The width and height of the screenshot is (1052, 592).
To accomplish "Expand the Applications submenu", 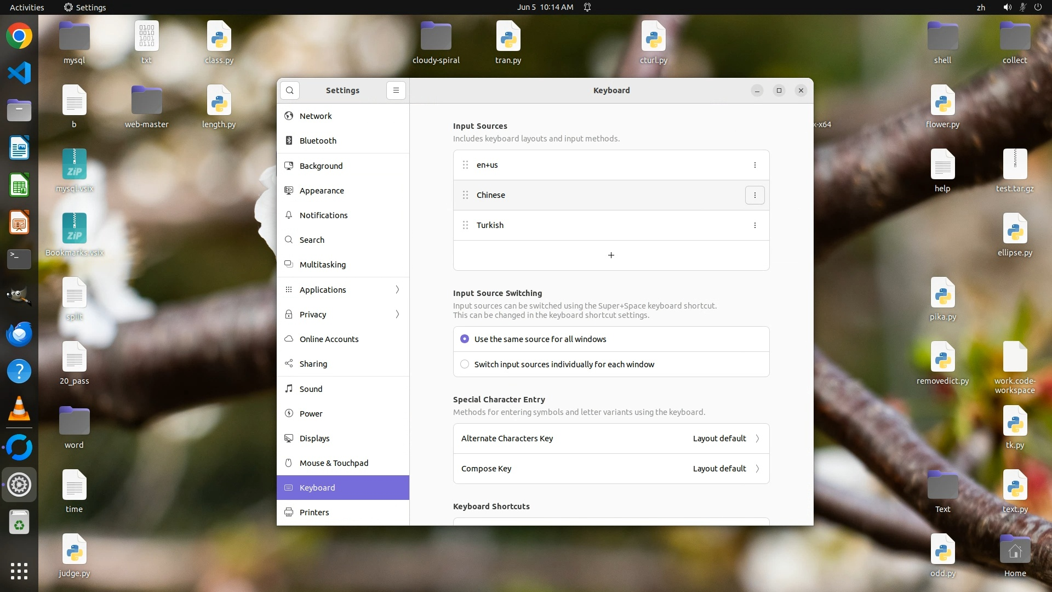I will click(x=397, y=290).
